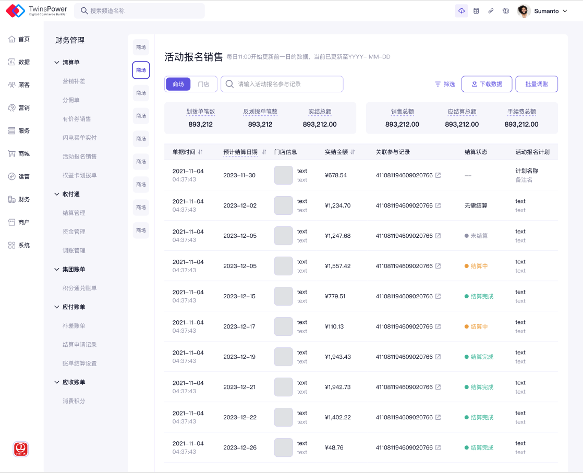
Task: Click the cloud download icon in header
Action: [x=461, y=11]
